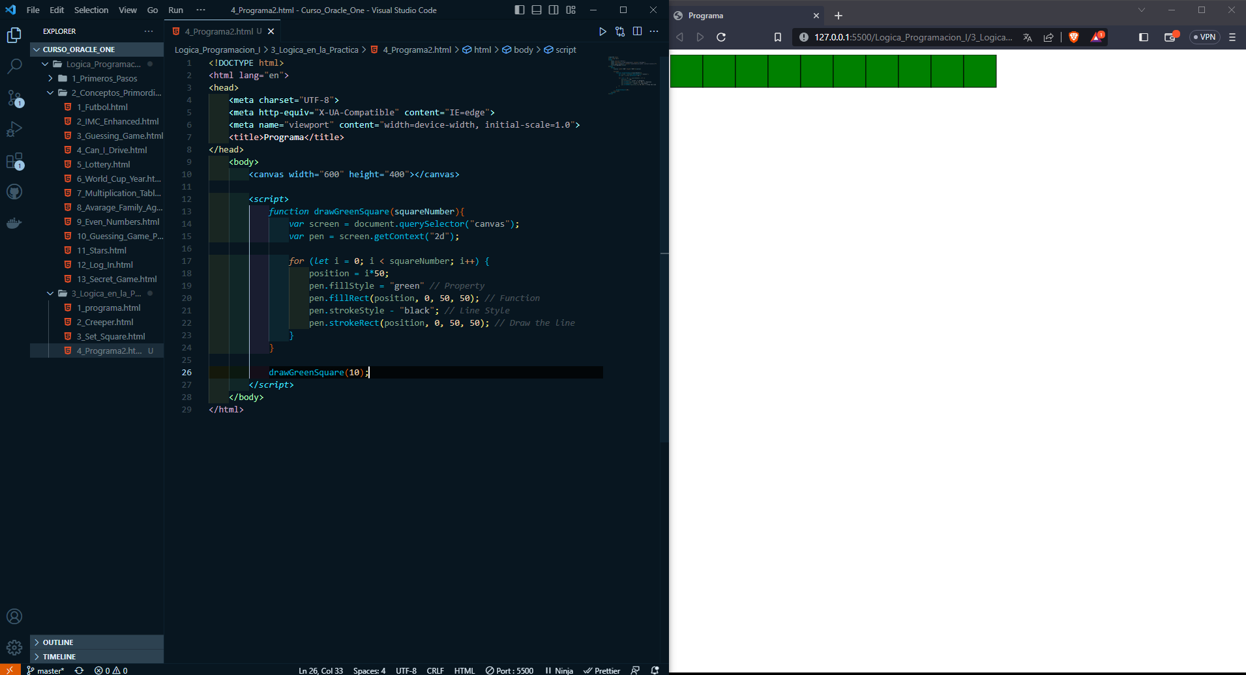Open the Extensions view
The height and width of the screenshot is (675, 1246).
coord(14,160)
